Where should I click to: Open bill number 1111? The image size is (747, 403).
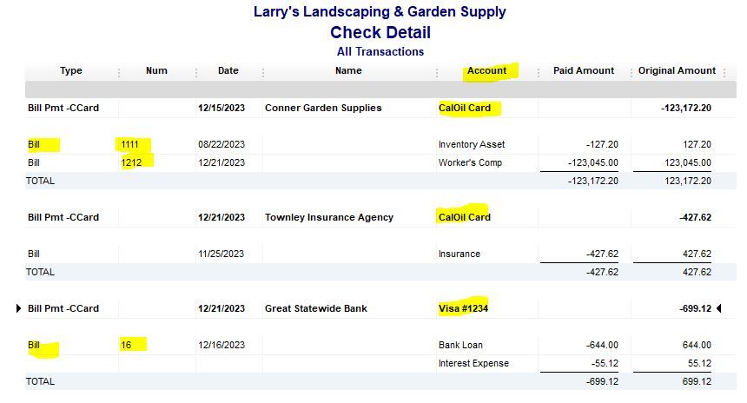coord(135,144)
